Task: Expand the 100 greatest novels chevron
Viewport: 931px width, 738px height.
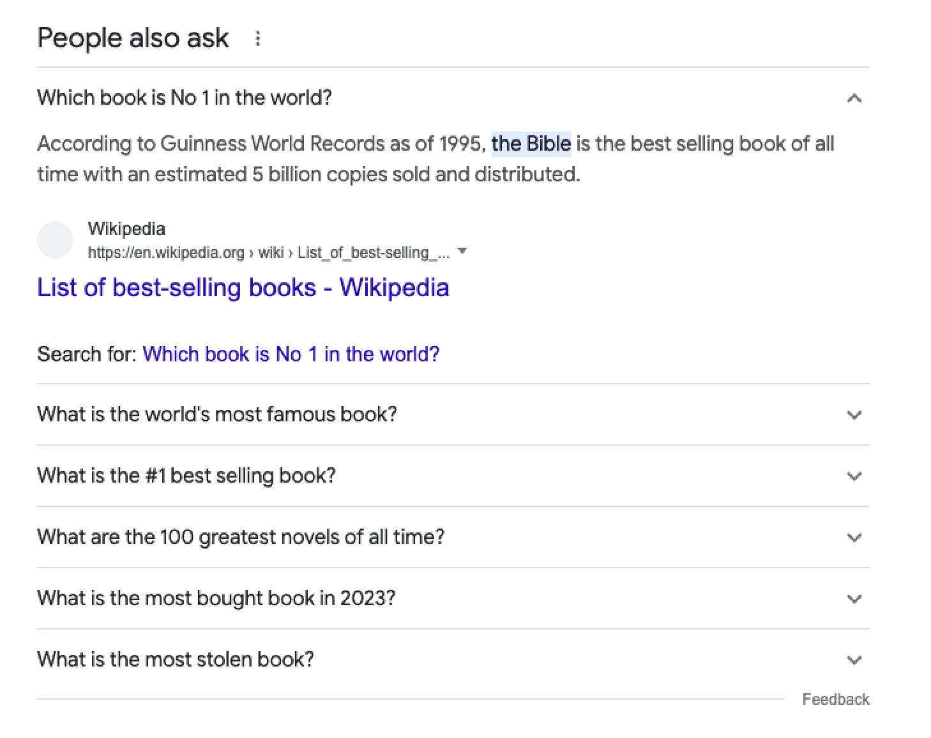Action: pos(854,538)
